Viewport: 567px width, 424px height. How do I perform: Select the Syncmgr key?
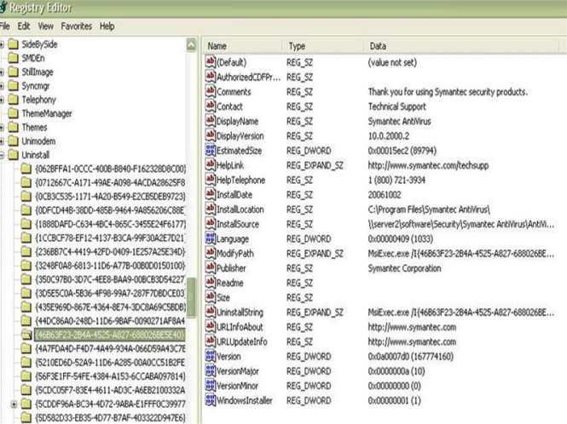pyautogui.click(x=36, y=86)
